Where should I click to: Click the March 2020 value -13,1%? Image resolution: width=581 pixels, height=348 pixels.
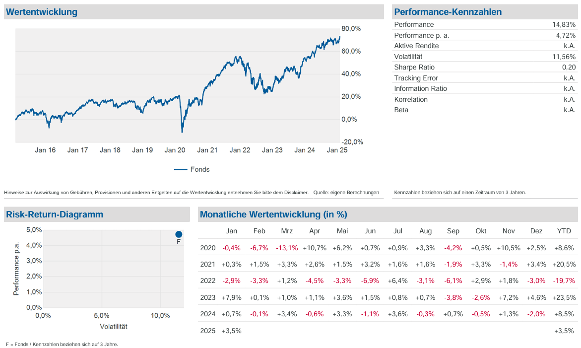click(x=287, y=248)
